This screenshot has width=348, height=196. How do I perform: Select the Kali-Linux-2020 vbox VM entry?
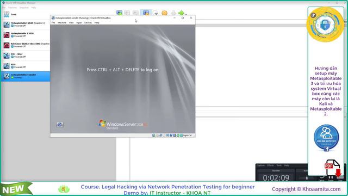point(26,45)
